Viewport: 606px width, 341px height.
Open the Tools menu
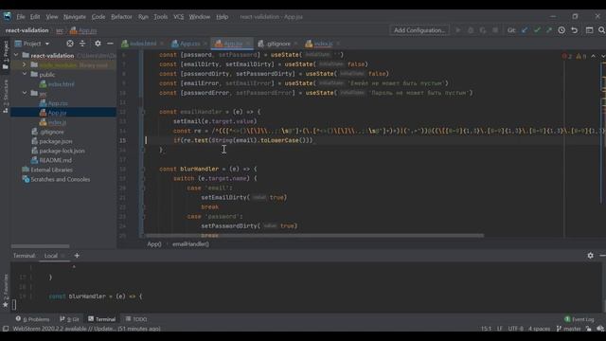coord(161,17)
